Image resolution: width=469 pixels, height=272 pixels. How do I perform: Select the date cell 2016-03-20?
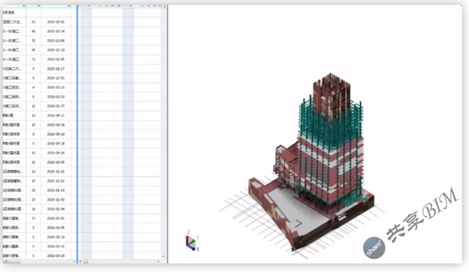(x=56, y=256)
